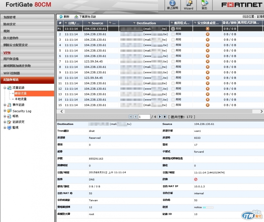Open the WAN Optimization and Cache menu

(27, 66)
